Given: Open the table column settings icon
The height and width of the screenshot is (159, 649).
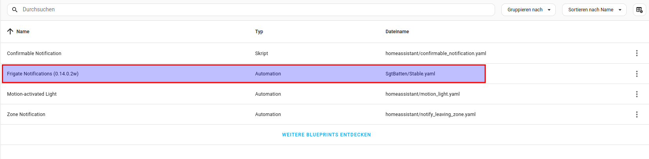Looking at the screenshot, I should [639, 10].
